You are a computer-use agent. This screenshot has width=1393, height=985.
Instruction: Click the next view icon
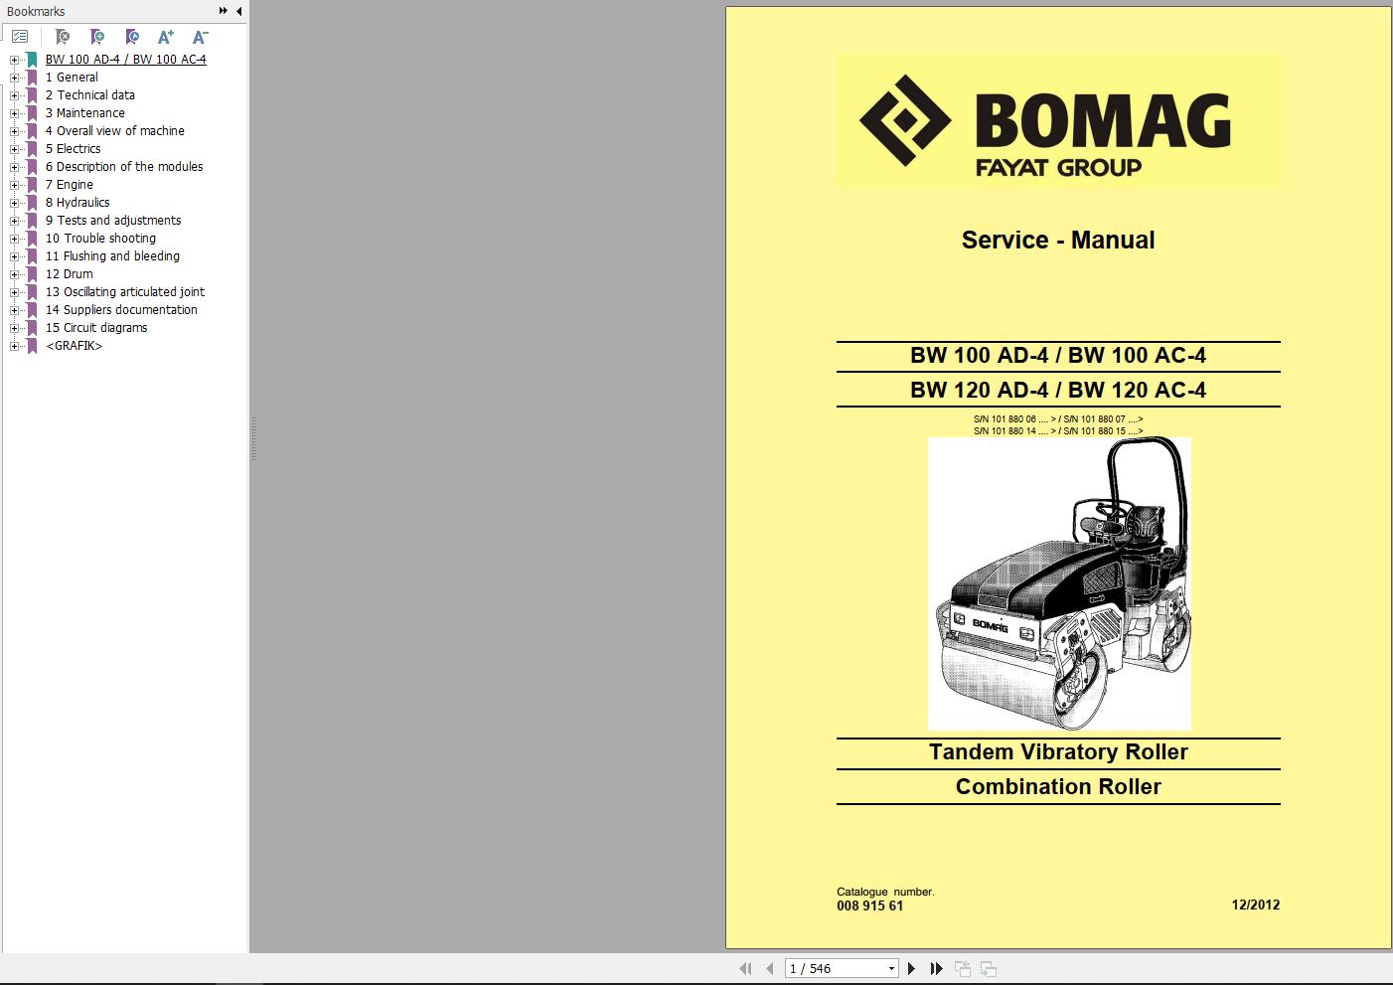pos(989,968)
